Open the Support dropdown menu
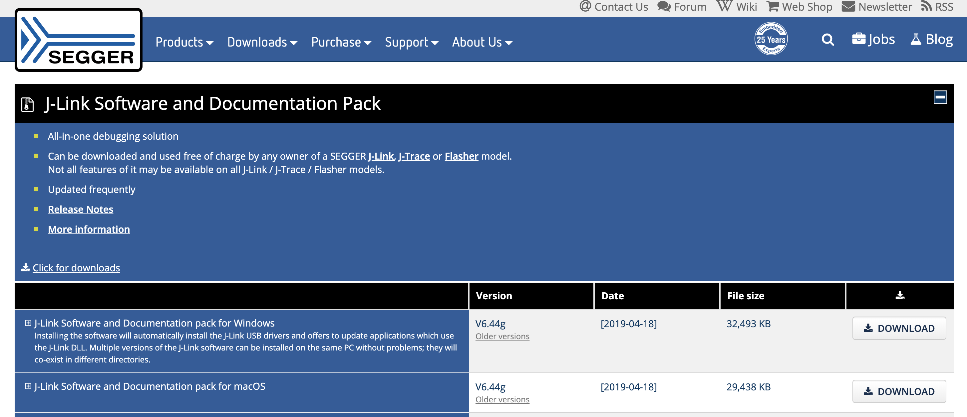This screenshot has height=417, width=967. pos(412,42)
